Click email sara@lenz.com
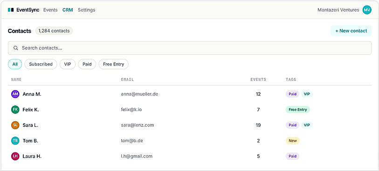Screen dimensions: 379x171 click(x=138, y=125)
